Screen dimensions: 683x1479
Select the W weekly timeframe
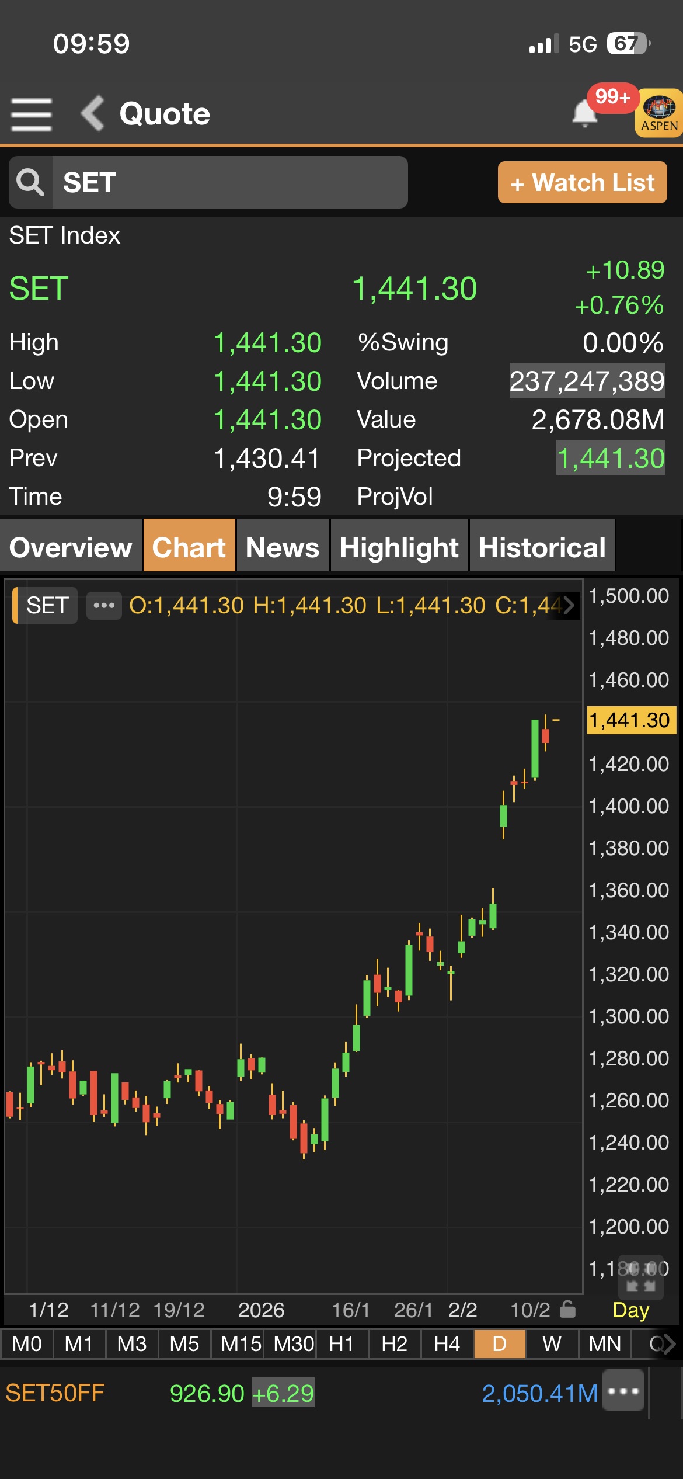tap(552, 1344)
